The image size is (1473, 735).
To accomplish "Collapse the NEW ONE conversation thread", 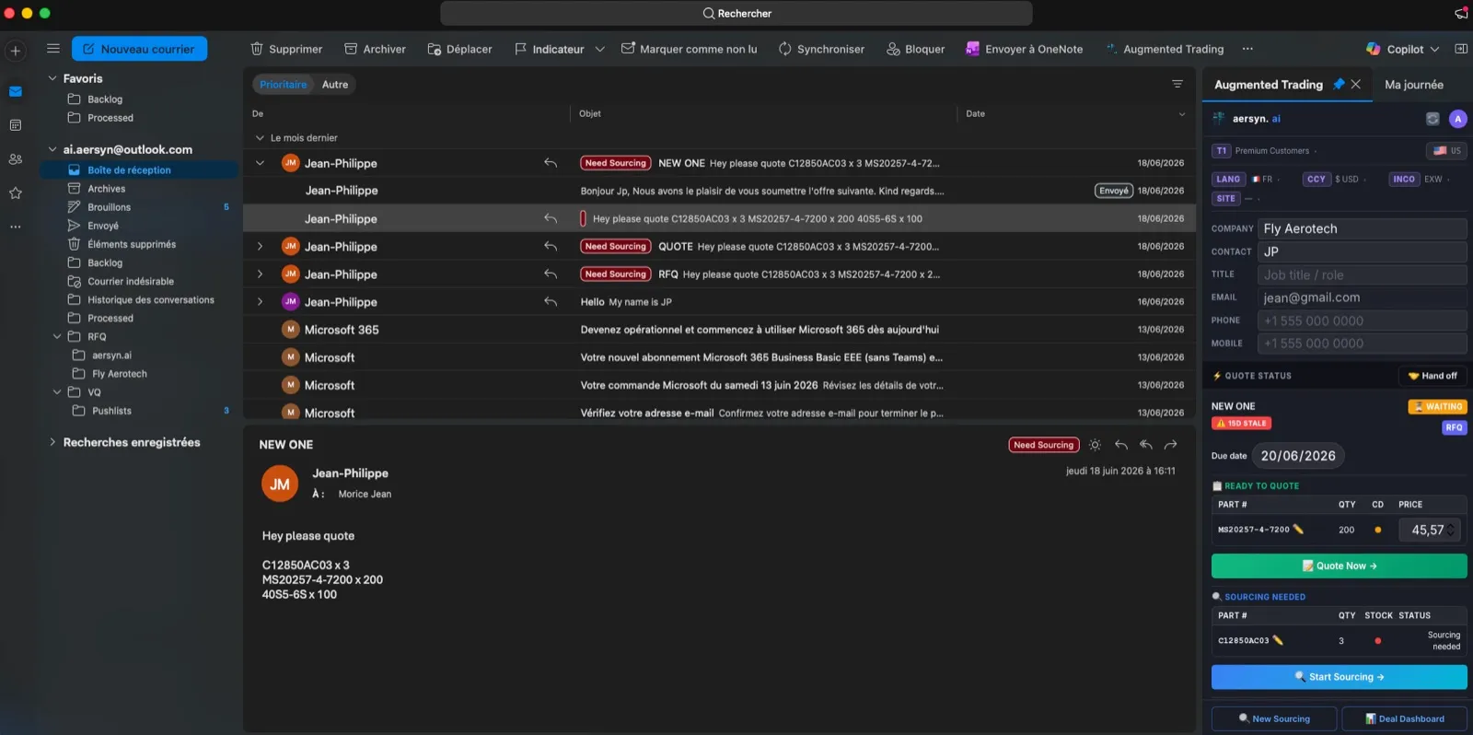I will pos(260,163).
